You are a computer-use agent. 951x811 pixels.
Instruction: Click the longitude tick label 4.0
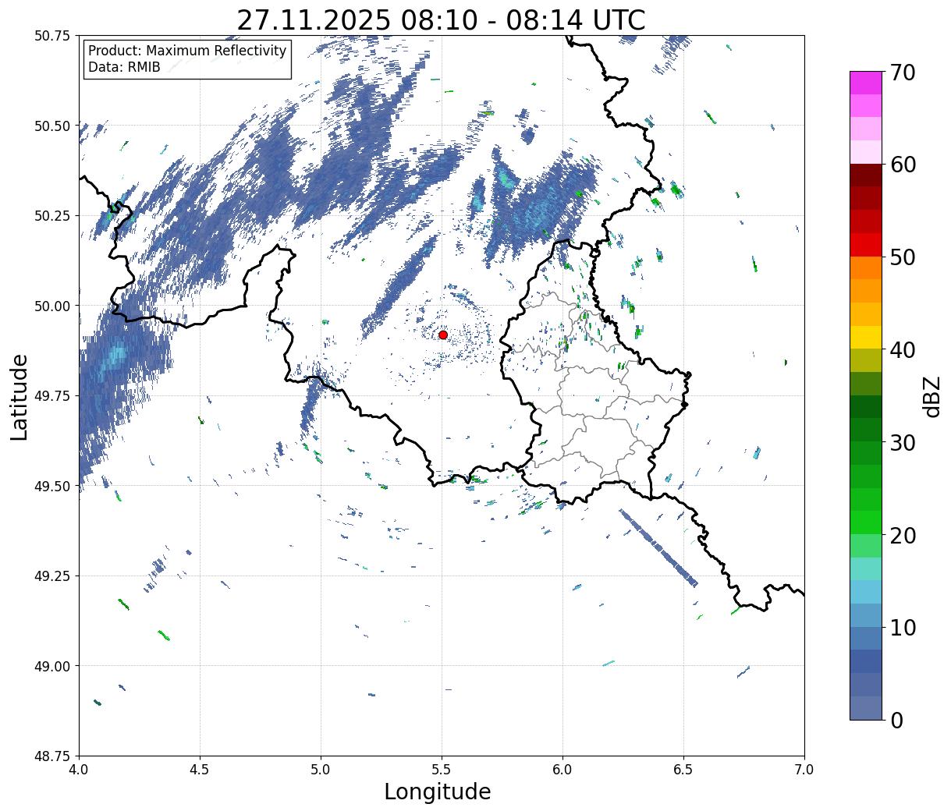pyautogui.click(x=79, y=769)
